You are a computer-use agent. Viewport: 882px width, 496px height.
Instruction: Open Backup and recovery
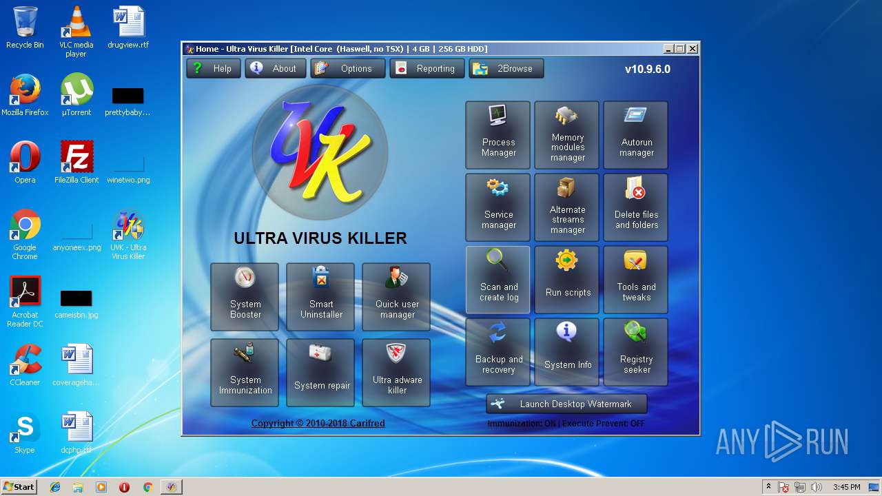tap(498, 352)
